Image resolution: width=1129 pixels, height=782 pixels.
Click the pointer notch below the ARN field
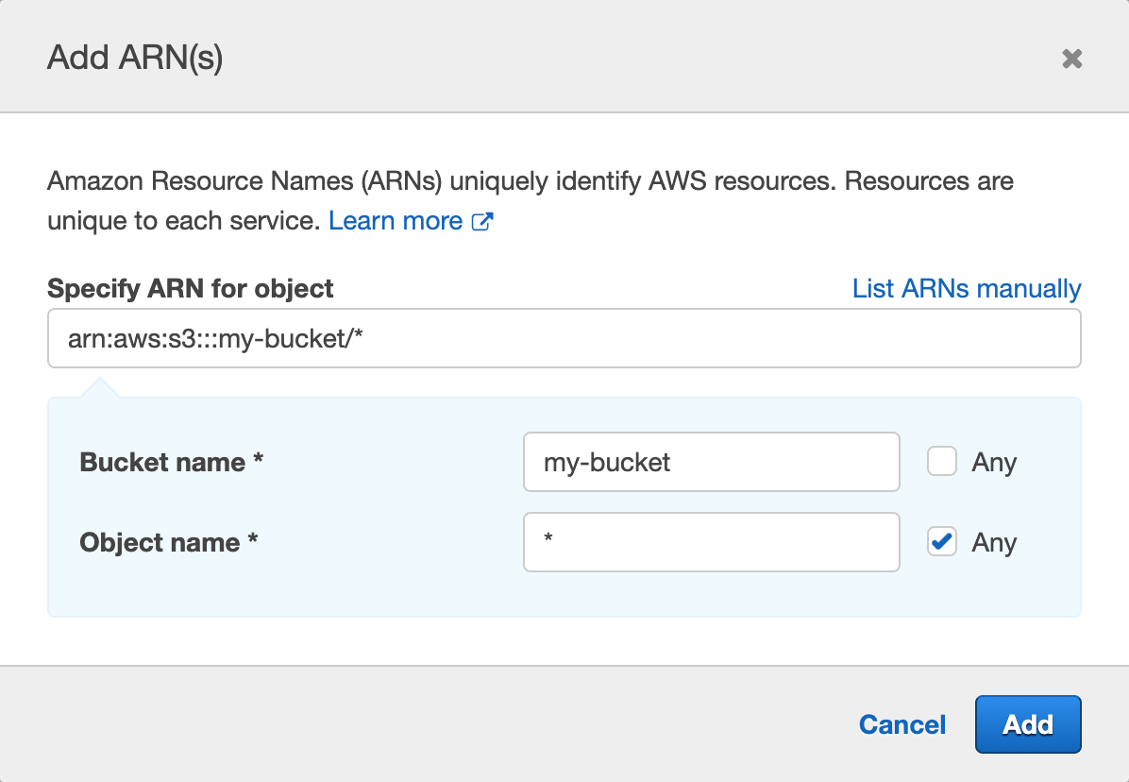click(100, 388)
